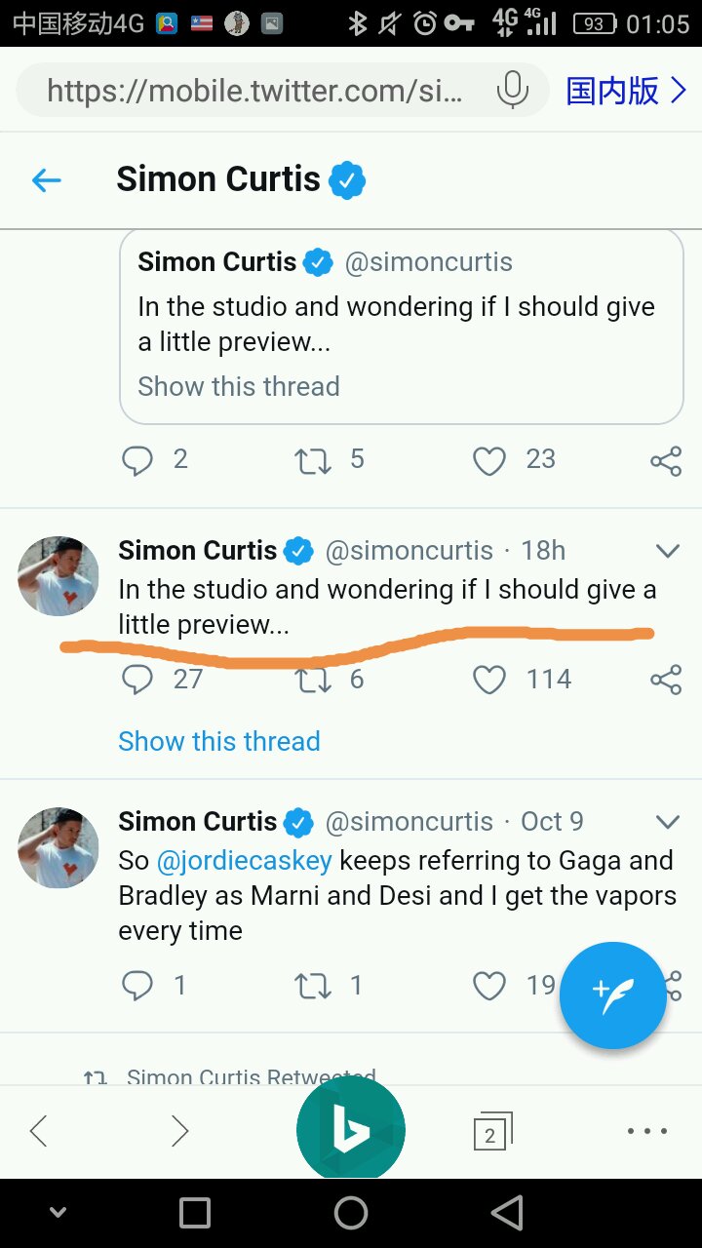The image size is (702, 1248).
Task: Open the browser three-dot more menu
Action: click(646, 1131)
